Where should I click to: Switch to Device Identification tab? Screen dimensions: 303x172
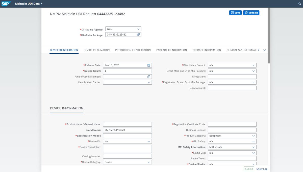64,50
